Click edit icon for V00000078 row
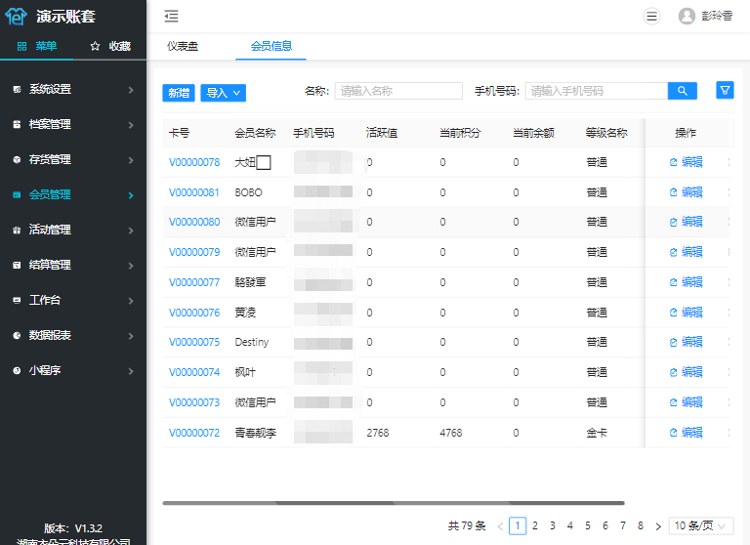The width and height of the screenshot is (750, 545). click(674, 162)
